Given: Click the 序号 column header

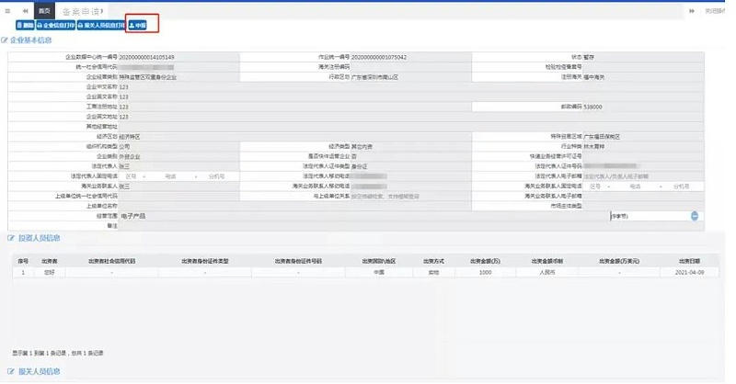Looking at the screenshot, I should (23, 261).
